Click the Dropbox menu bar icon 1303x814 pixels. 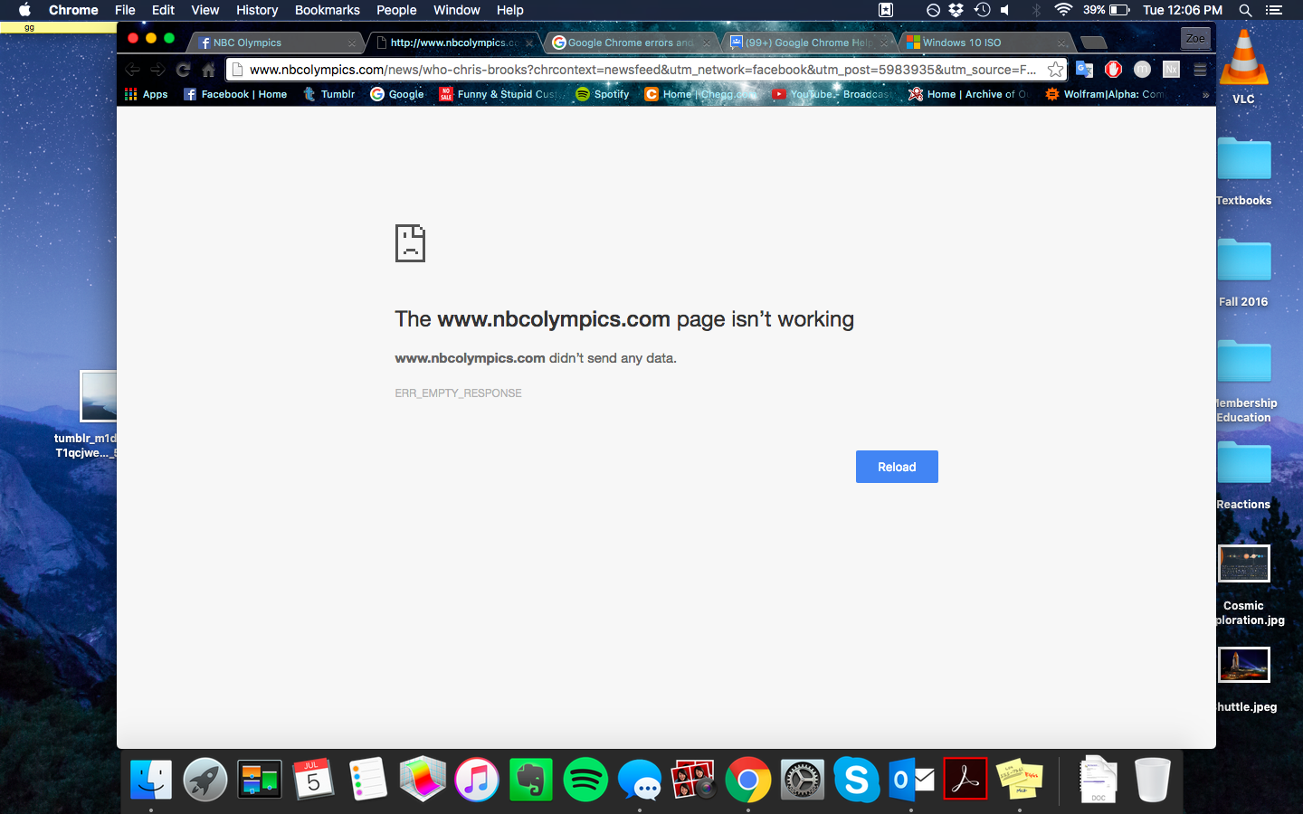coord(956,10)
